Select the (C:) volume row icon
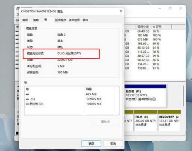 point(27,99)
